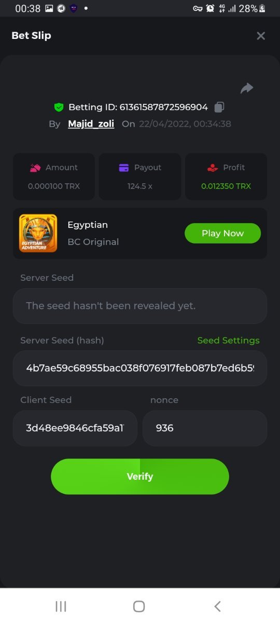Select the Server Seed field
Viewport: 280px width, 623px height.
coord(140,306)
